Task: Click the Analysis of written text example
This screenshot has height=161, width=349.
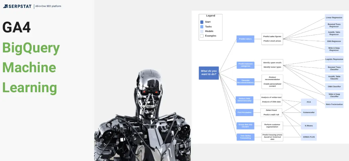Action: [271, 97]
